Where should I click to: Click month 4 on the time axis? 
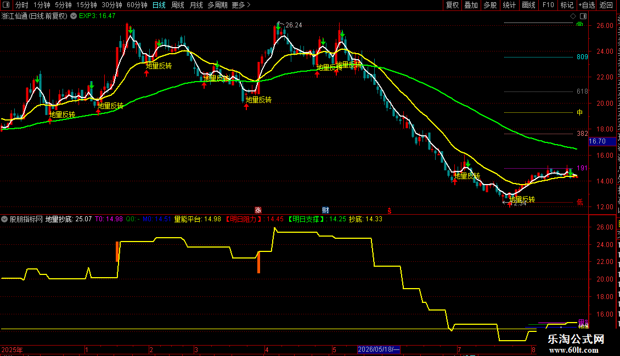pos(267,349)
